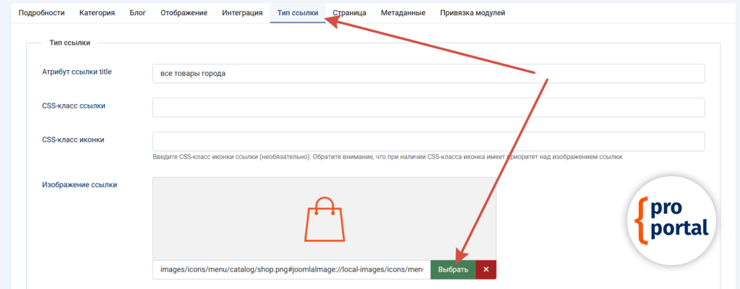
Task: Focus the Атрибут ссылки title input field
Action: [x=428, y=74]
